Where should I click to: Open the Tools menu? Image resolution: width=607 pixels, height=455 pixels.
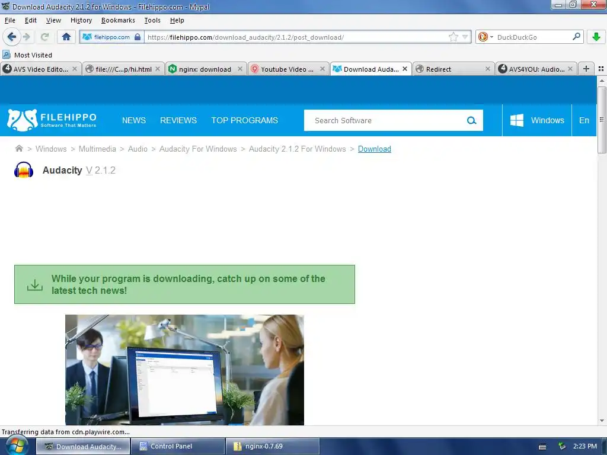152,20
